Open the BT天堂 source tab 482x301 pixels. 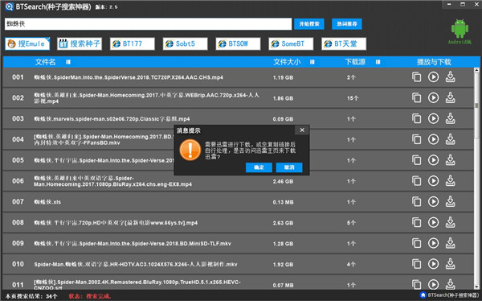click(344, 43)
